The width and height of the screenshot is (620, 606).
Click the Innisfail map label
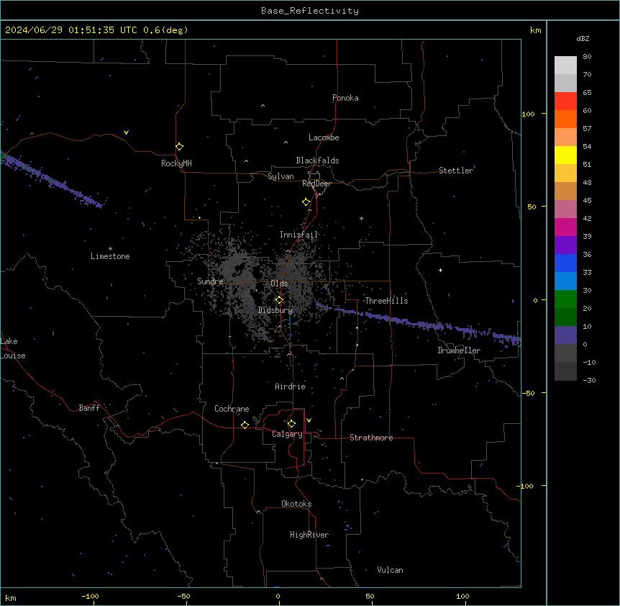click(298, 235)
